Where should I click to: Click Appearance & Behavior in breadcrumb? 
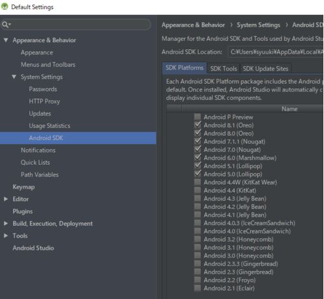pyautogui.click(x=193, y=25)
